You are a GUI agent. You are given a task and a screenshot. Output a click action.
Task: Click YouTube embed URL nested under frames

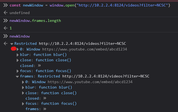click(x=90, y=82)
